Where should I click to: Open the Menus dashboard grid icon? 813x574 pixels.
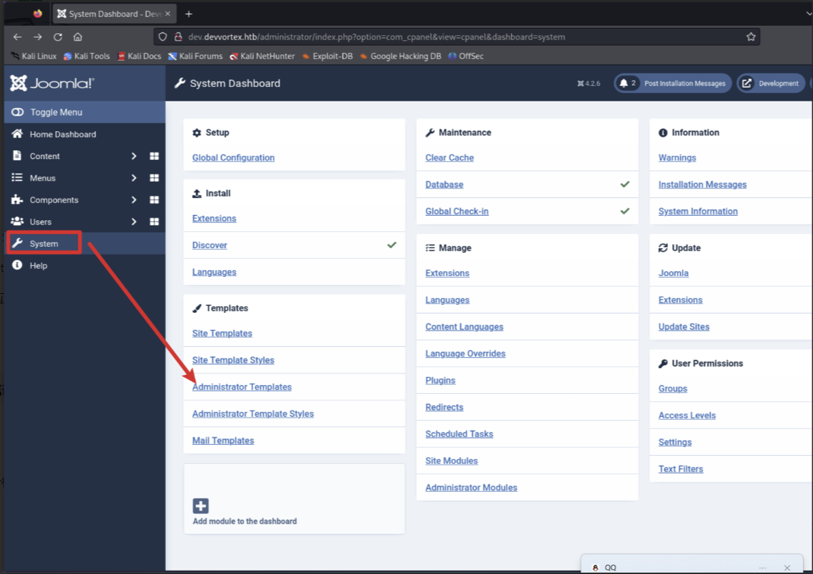point(154,178)
